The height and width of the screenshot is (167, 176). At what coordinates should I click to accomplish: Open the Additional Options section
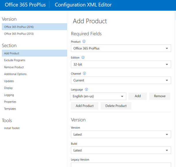(35, 74)
